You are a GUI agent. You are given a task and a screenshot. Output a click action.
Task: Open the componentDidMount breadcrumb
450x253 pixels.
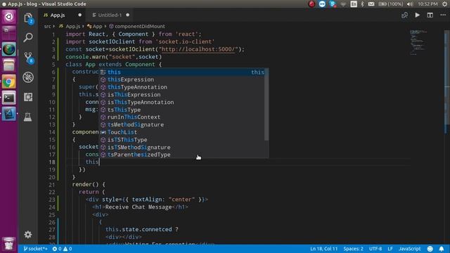137,26
